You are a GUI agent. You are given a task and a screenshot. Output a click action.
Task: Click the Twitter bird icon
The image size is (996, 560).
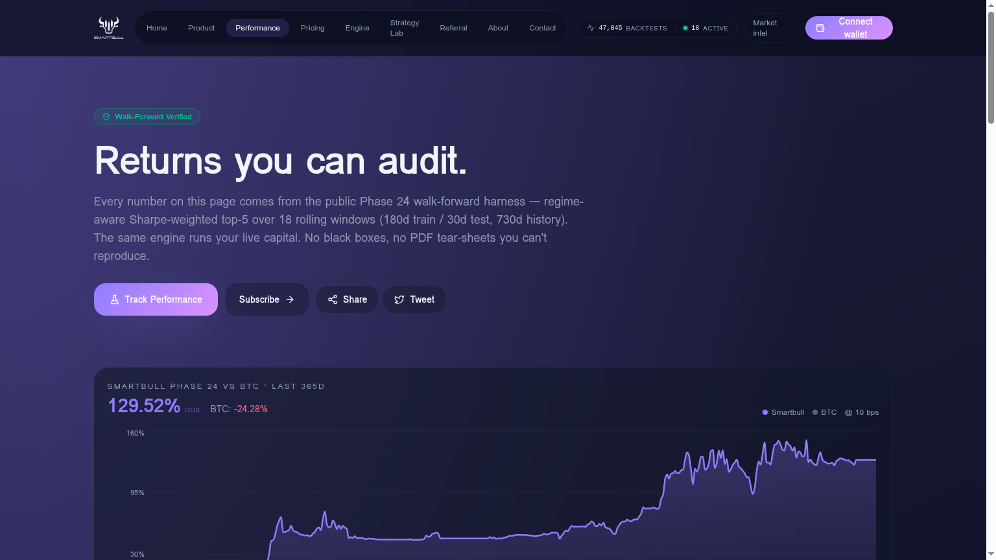[399, 299]
